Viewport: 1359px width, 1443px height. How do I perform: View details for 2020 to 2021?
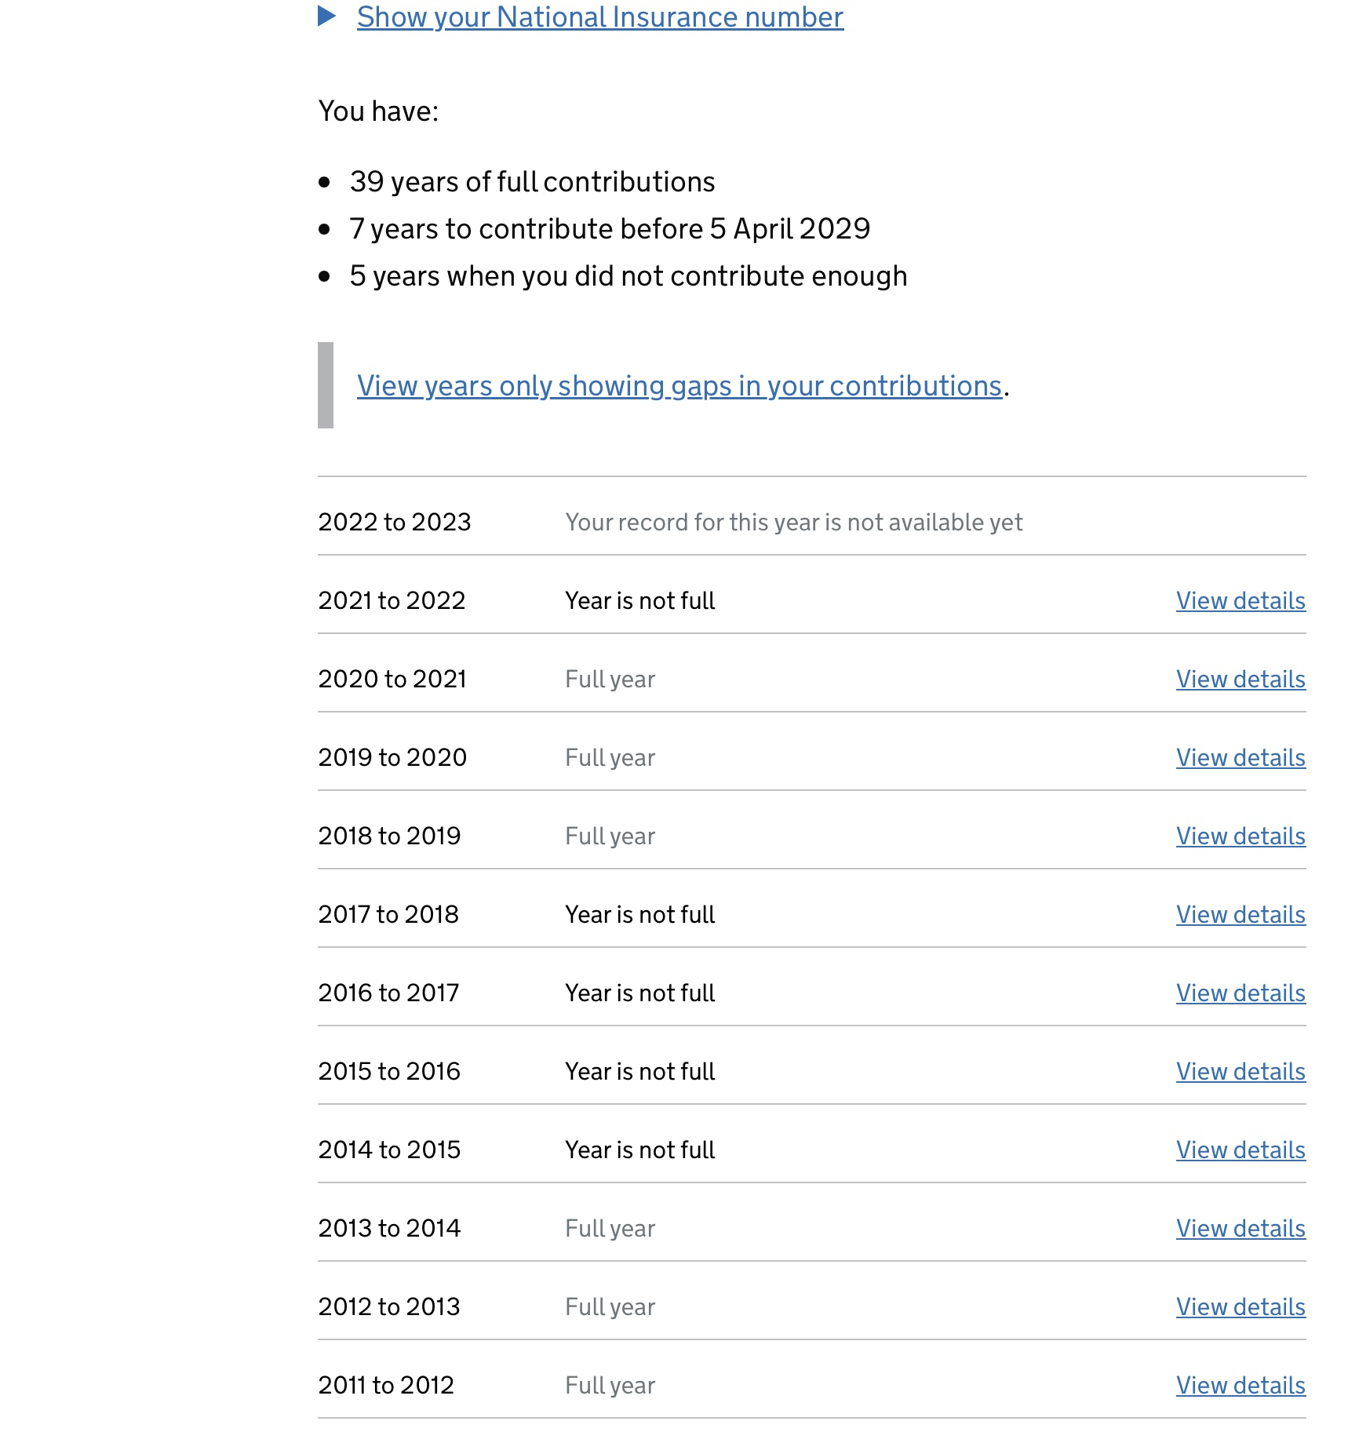pyautogui.click(x=1241, y=680)
